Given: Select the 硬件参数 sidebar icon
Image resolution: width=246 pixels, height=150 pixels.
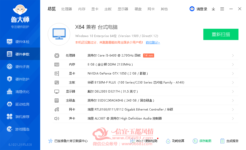Looking at the screenshot, I should (x=10, y=54).
